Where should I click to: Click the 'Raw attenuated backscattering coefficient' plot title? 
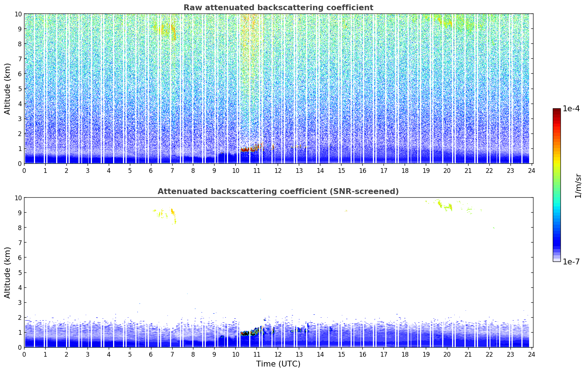[278, 8]
